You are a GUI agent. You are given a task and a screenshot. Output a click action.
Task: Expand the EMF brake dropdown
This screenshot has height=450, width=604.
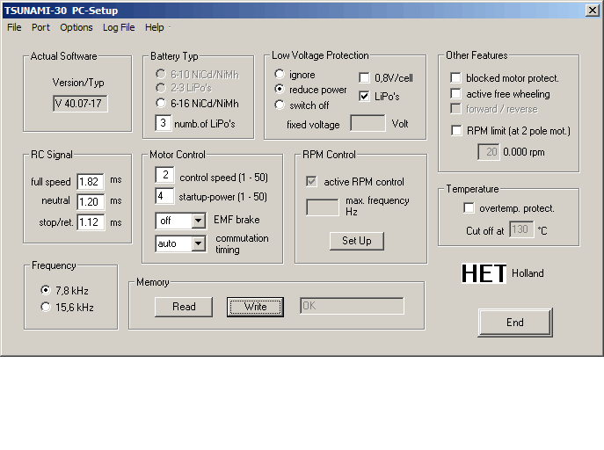pos(198,221)
